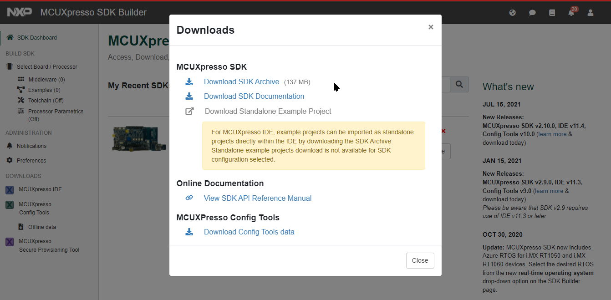Click the search magnifier button
The width and height of the screenshot is (611, 300).
459,85
